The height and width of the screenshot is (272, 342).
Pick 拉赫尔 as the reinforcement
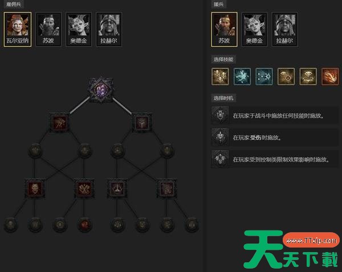tap(284, 29)
